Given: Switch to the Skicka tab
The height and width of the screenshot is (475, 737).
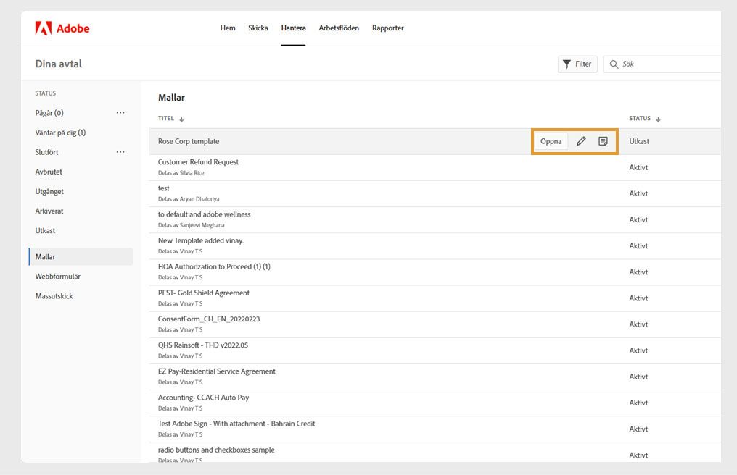Looking at the screenshot, I should pos(258,28).
